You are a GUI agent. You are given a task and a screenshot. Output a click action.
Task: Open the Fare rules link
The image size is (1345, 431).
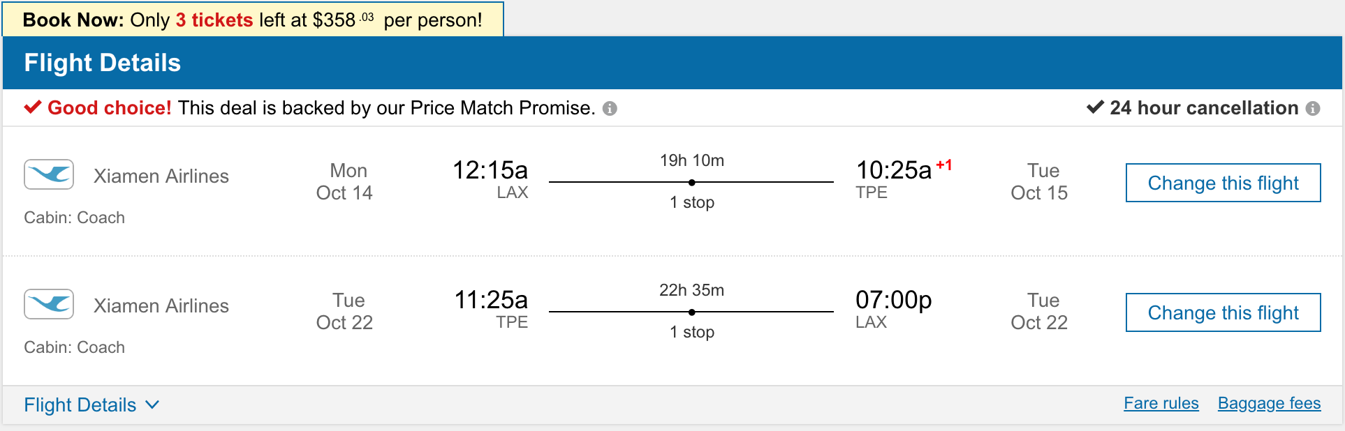pyautogui.click(x=1161, y=404)
